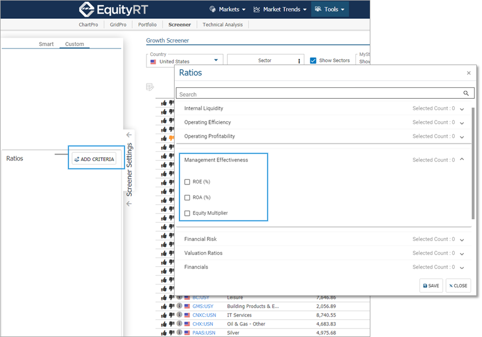This screenshot has height=337, width=482.
Task: Click thumbs down on GMS:USY row
Action: pos(172,306)
